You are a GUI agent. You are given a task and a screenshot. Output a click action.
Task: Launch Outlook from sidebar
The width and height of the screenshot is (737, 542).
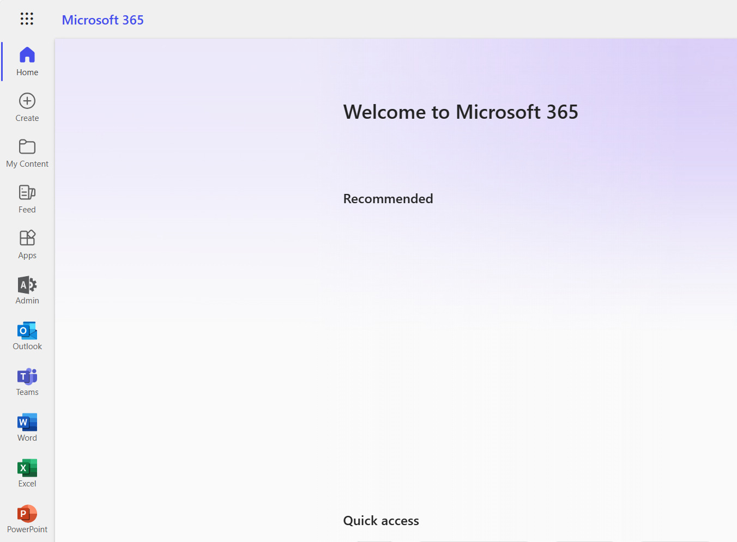pyautogui.click(x=27, y=336)
